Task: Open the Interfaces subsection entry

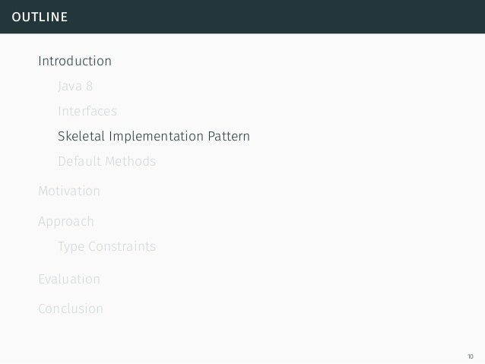Action: click(87, 111)
